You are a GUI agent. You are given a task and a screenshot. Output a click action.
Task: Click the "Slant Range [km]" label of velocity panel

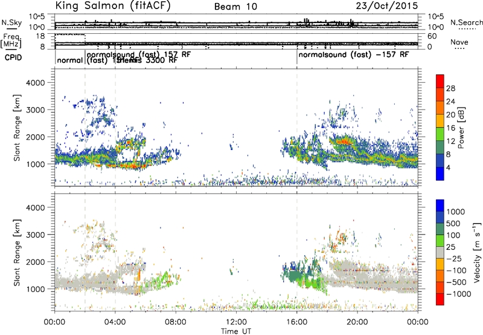click(x=17, y=253)
